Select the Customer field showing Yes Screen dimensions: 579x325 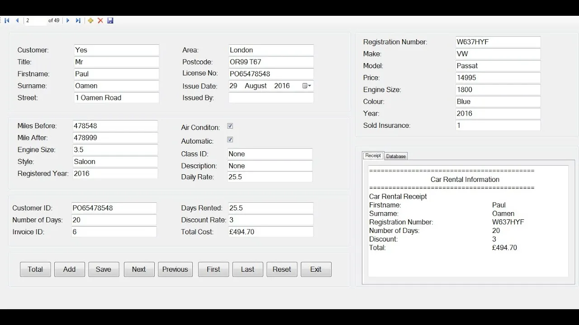(117, 50)
